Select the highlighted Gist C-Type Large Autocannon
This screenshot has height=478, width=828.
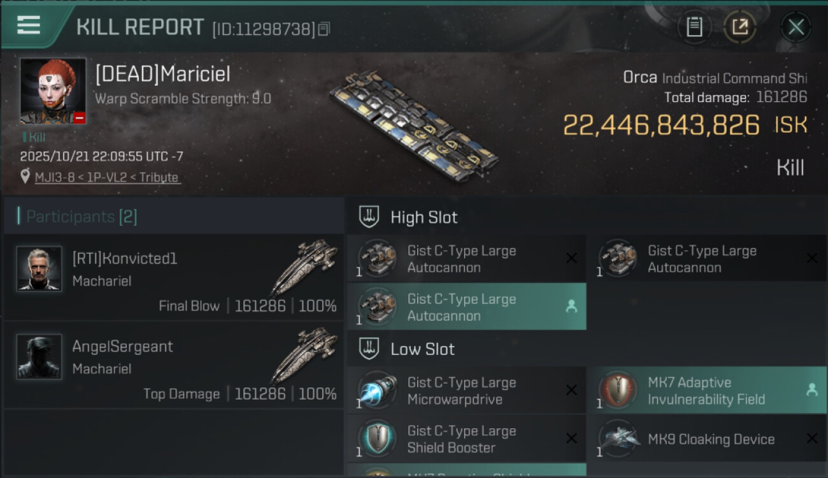462,307
